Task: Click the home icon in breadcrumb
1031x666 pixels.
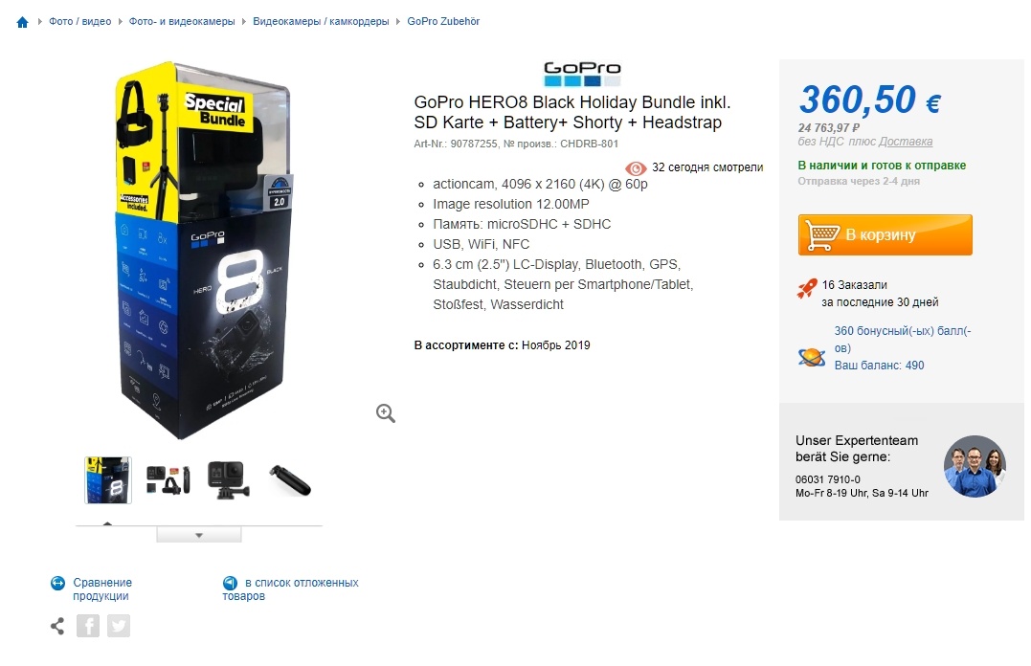Action: [x=22, y=22]
